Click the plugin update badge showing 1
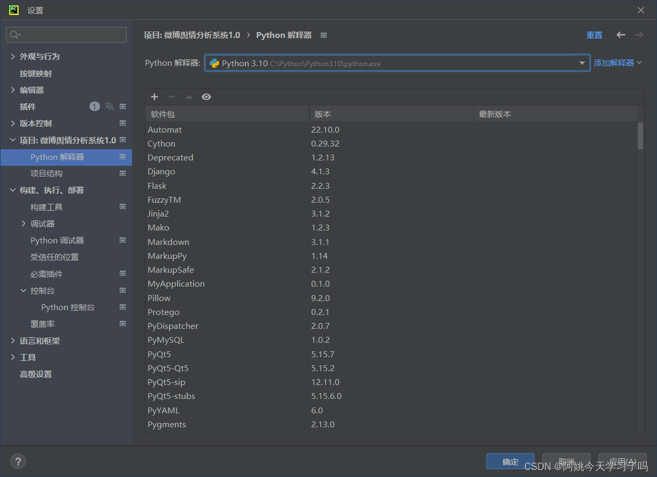 coord(95,106)
